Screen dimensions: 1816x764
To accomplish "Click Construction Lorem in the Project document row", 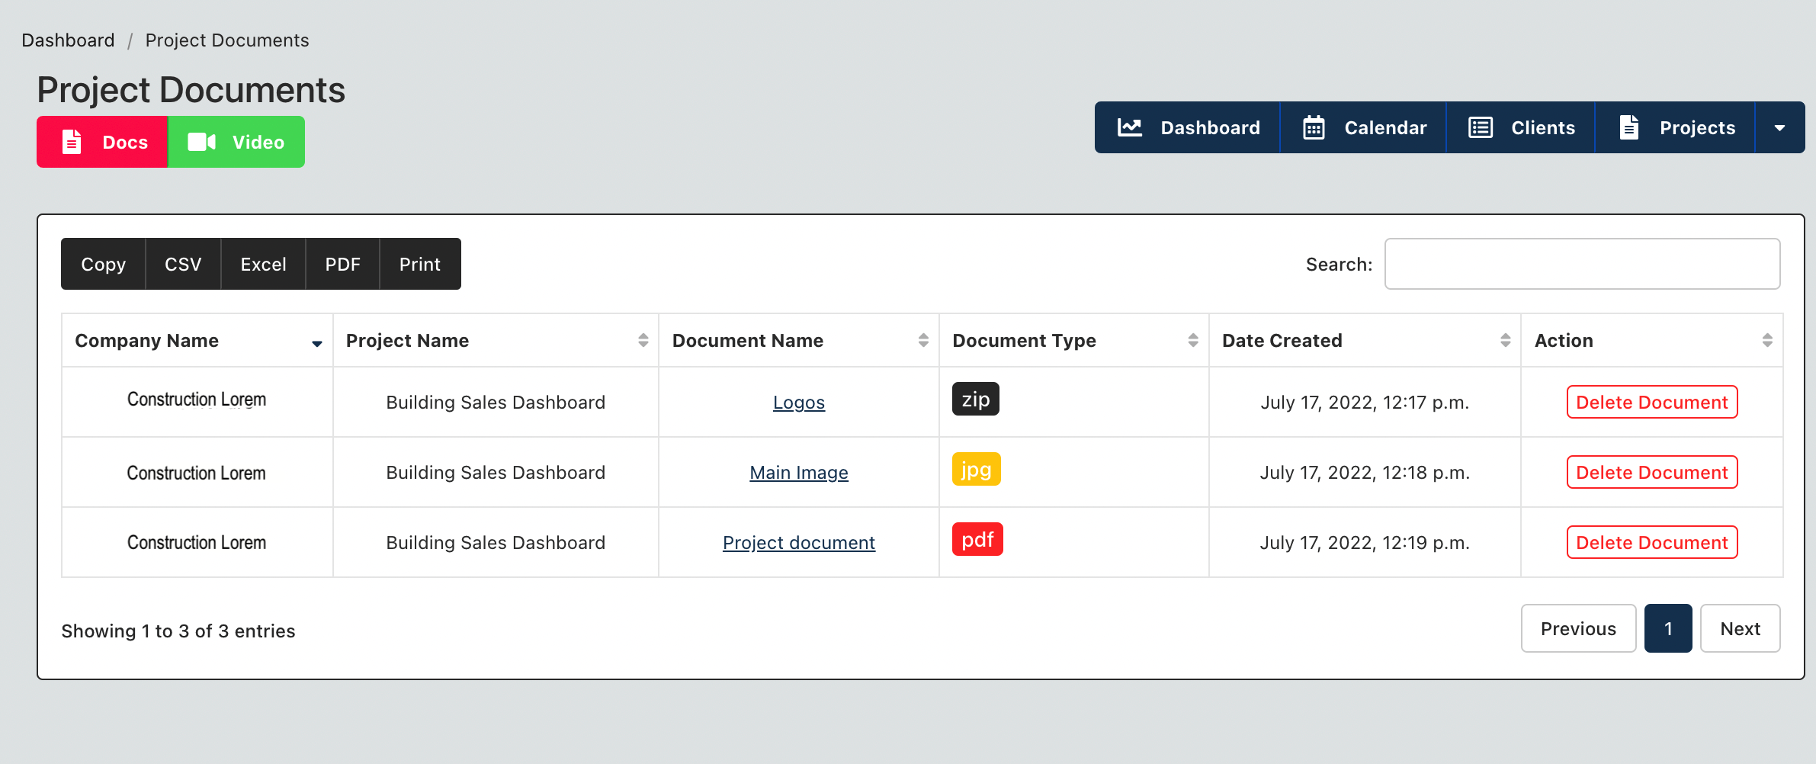I will click(197, 542).
